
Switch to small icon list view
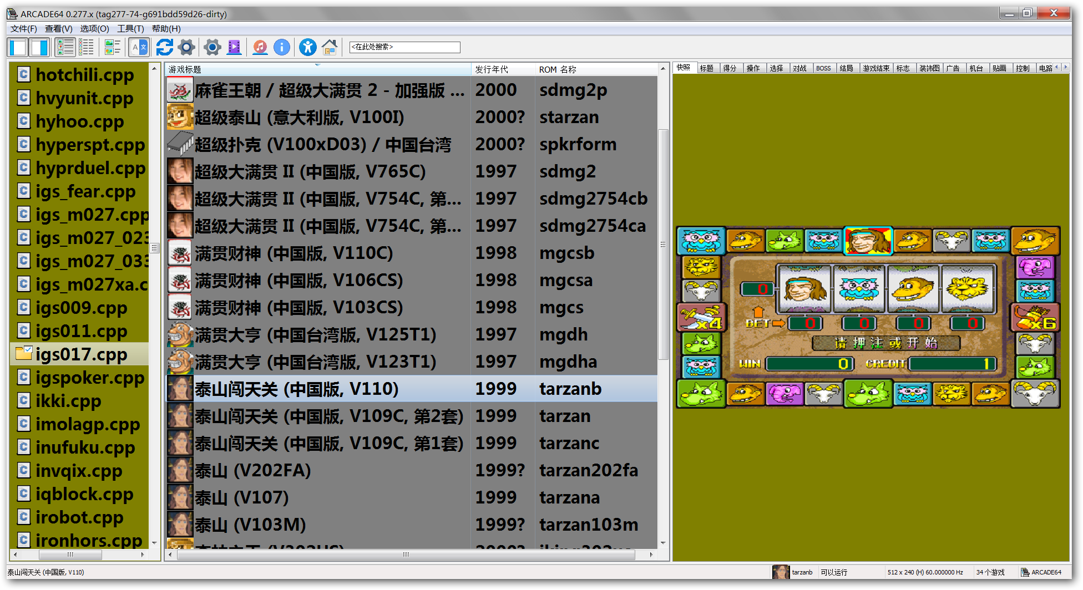coord(87,48)
